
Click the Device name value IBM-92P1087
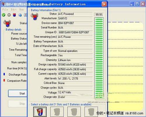[75, 23]
